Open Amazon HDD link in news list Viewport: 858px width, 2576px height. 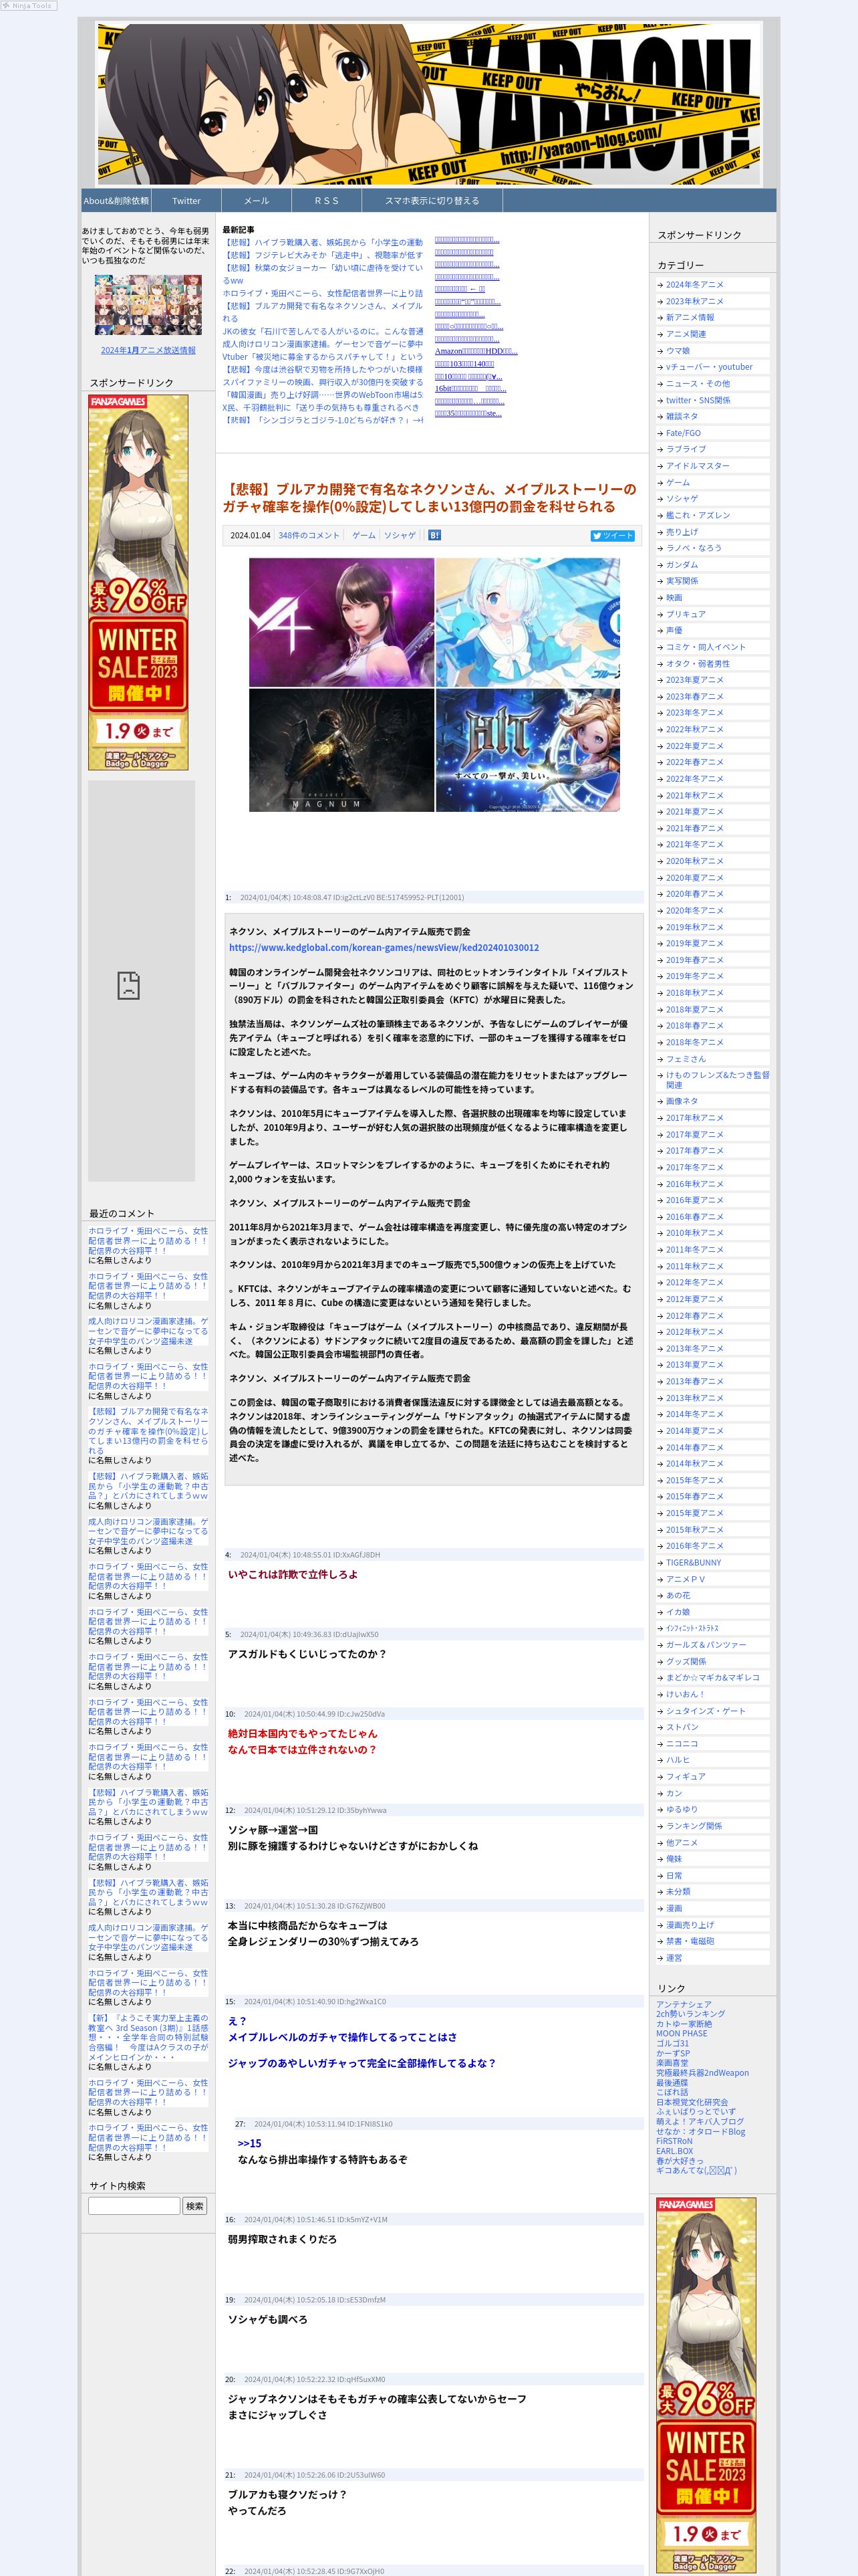coord(476,351)
